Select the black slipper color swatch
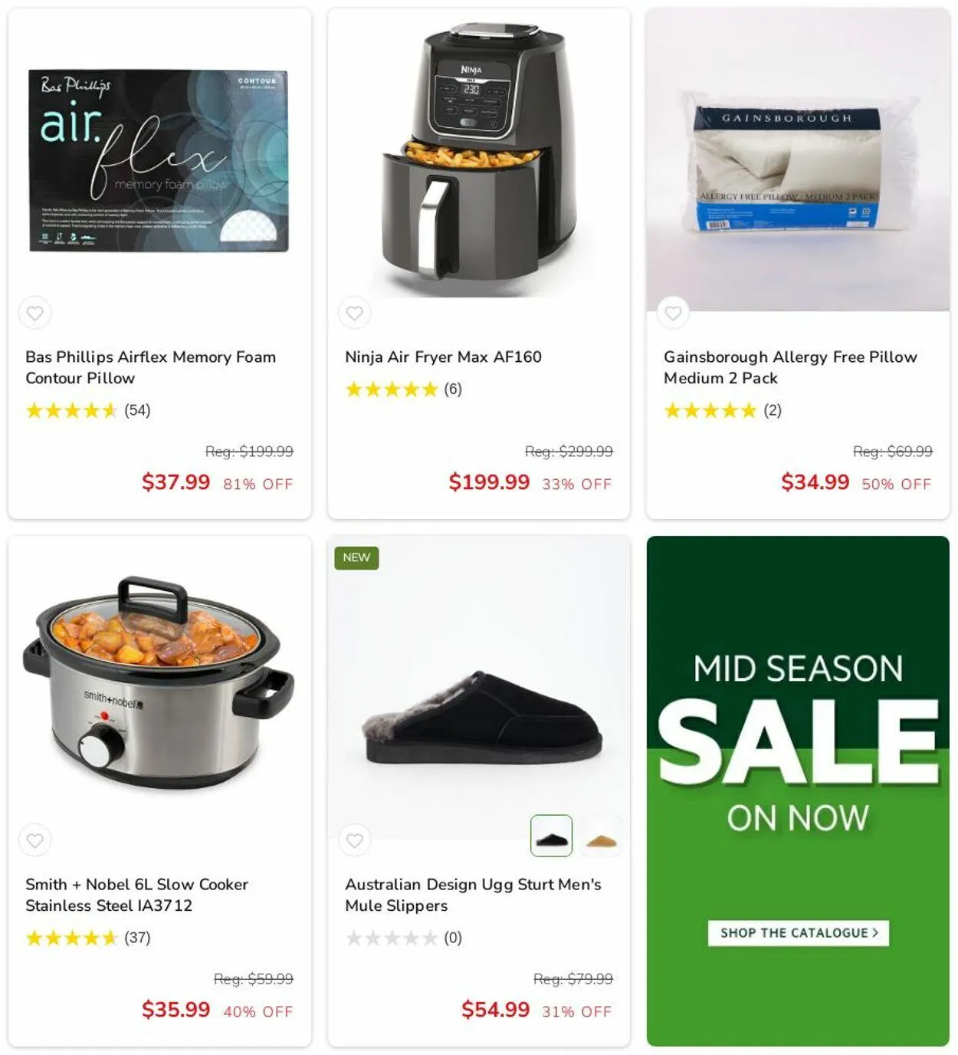958x1055 pixels. (x=552, y=836)
